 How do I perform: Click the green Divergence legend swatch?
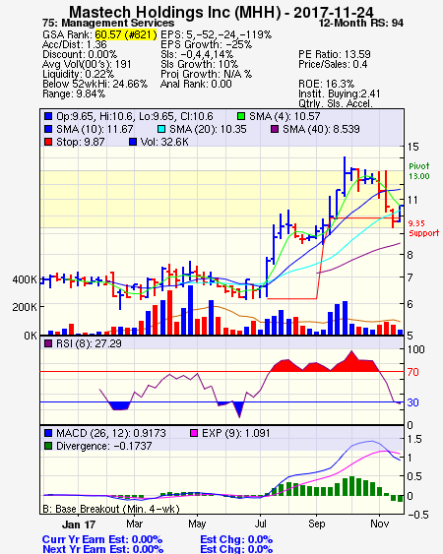pos(48,446)
